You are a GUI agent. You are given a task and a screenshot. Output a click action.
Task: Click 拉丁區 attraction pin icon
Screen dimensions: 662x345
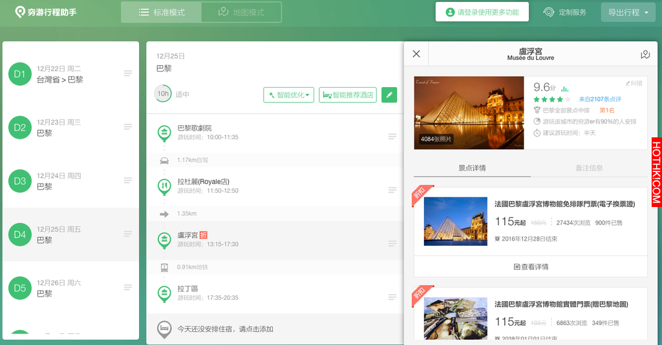[x=164, y=293]
